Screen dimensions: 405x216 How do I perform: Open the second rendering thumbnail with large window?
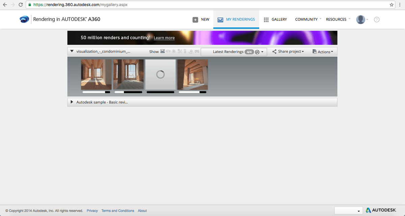128,74
